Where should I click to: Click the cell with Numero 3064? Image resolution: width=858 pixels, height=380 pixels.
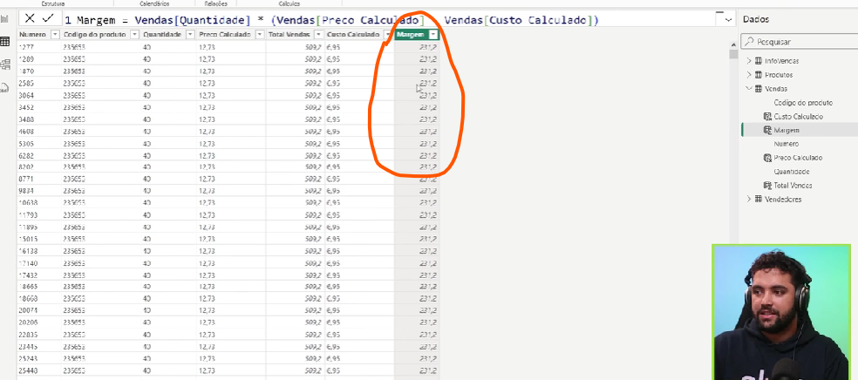(39, 95)
